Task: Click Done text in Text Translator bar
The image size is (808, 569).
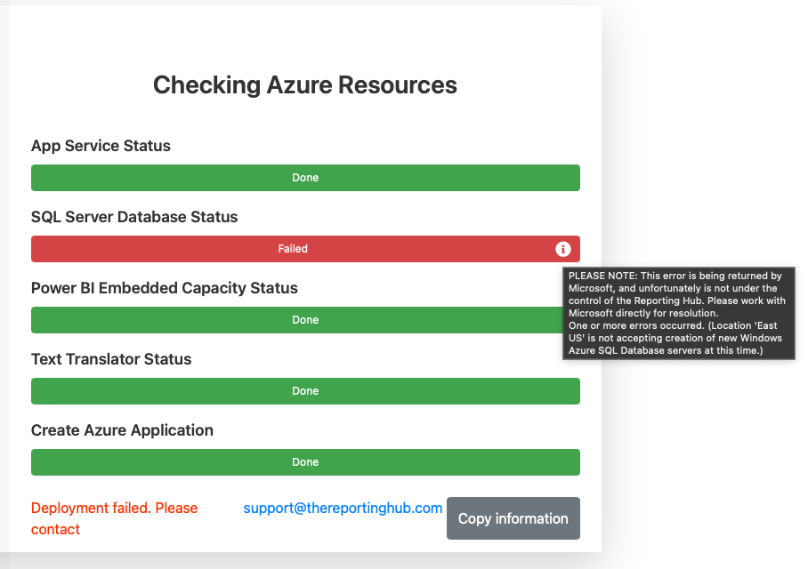Action: coord(305,391)
